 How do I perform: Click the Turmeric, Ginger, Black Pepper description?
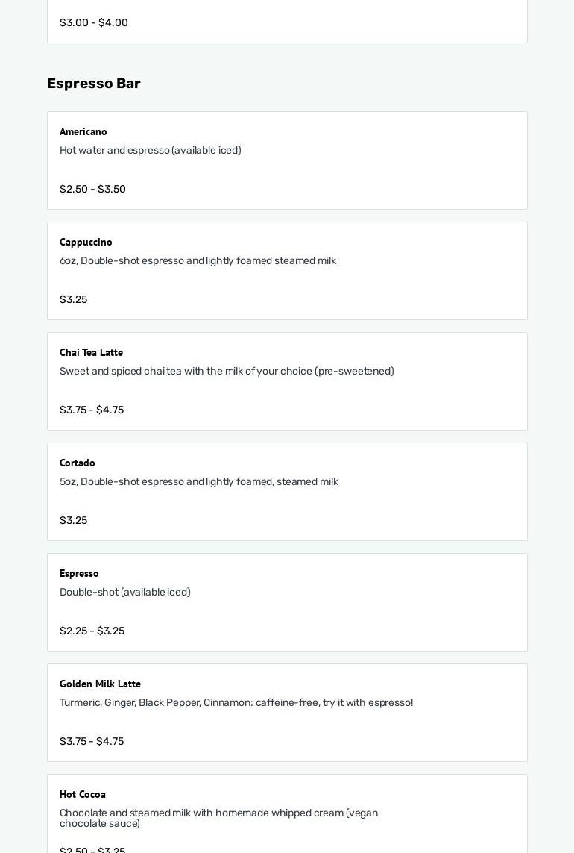(x=236, y=703)
